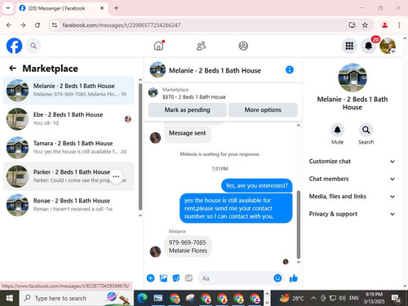Go back from Marketplace chats list
The height and width of the screenshot is (306, 408).
coord(13,69)
